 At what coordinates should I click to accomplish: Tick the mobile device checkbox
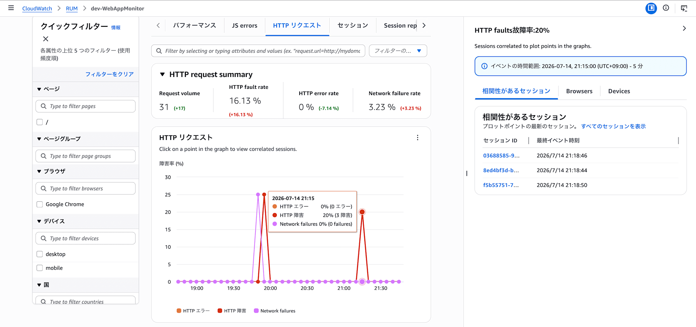[40, 268]
